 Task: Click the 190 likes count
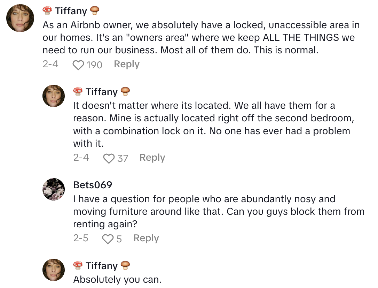tap(94, 65)
